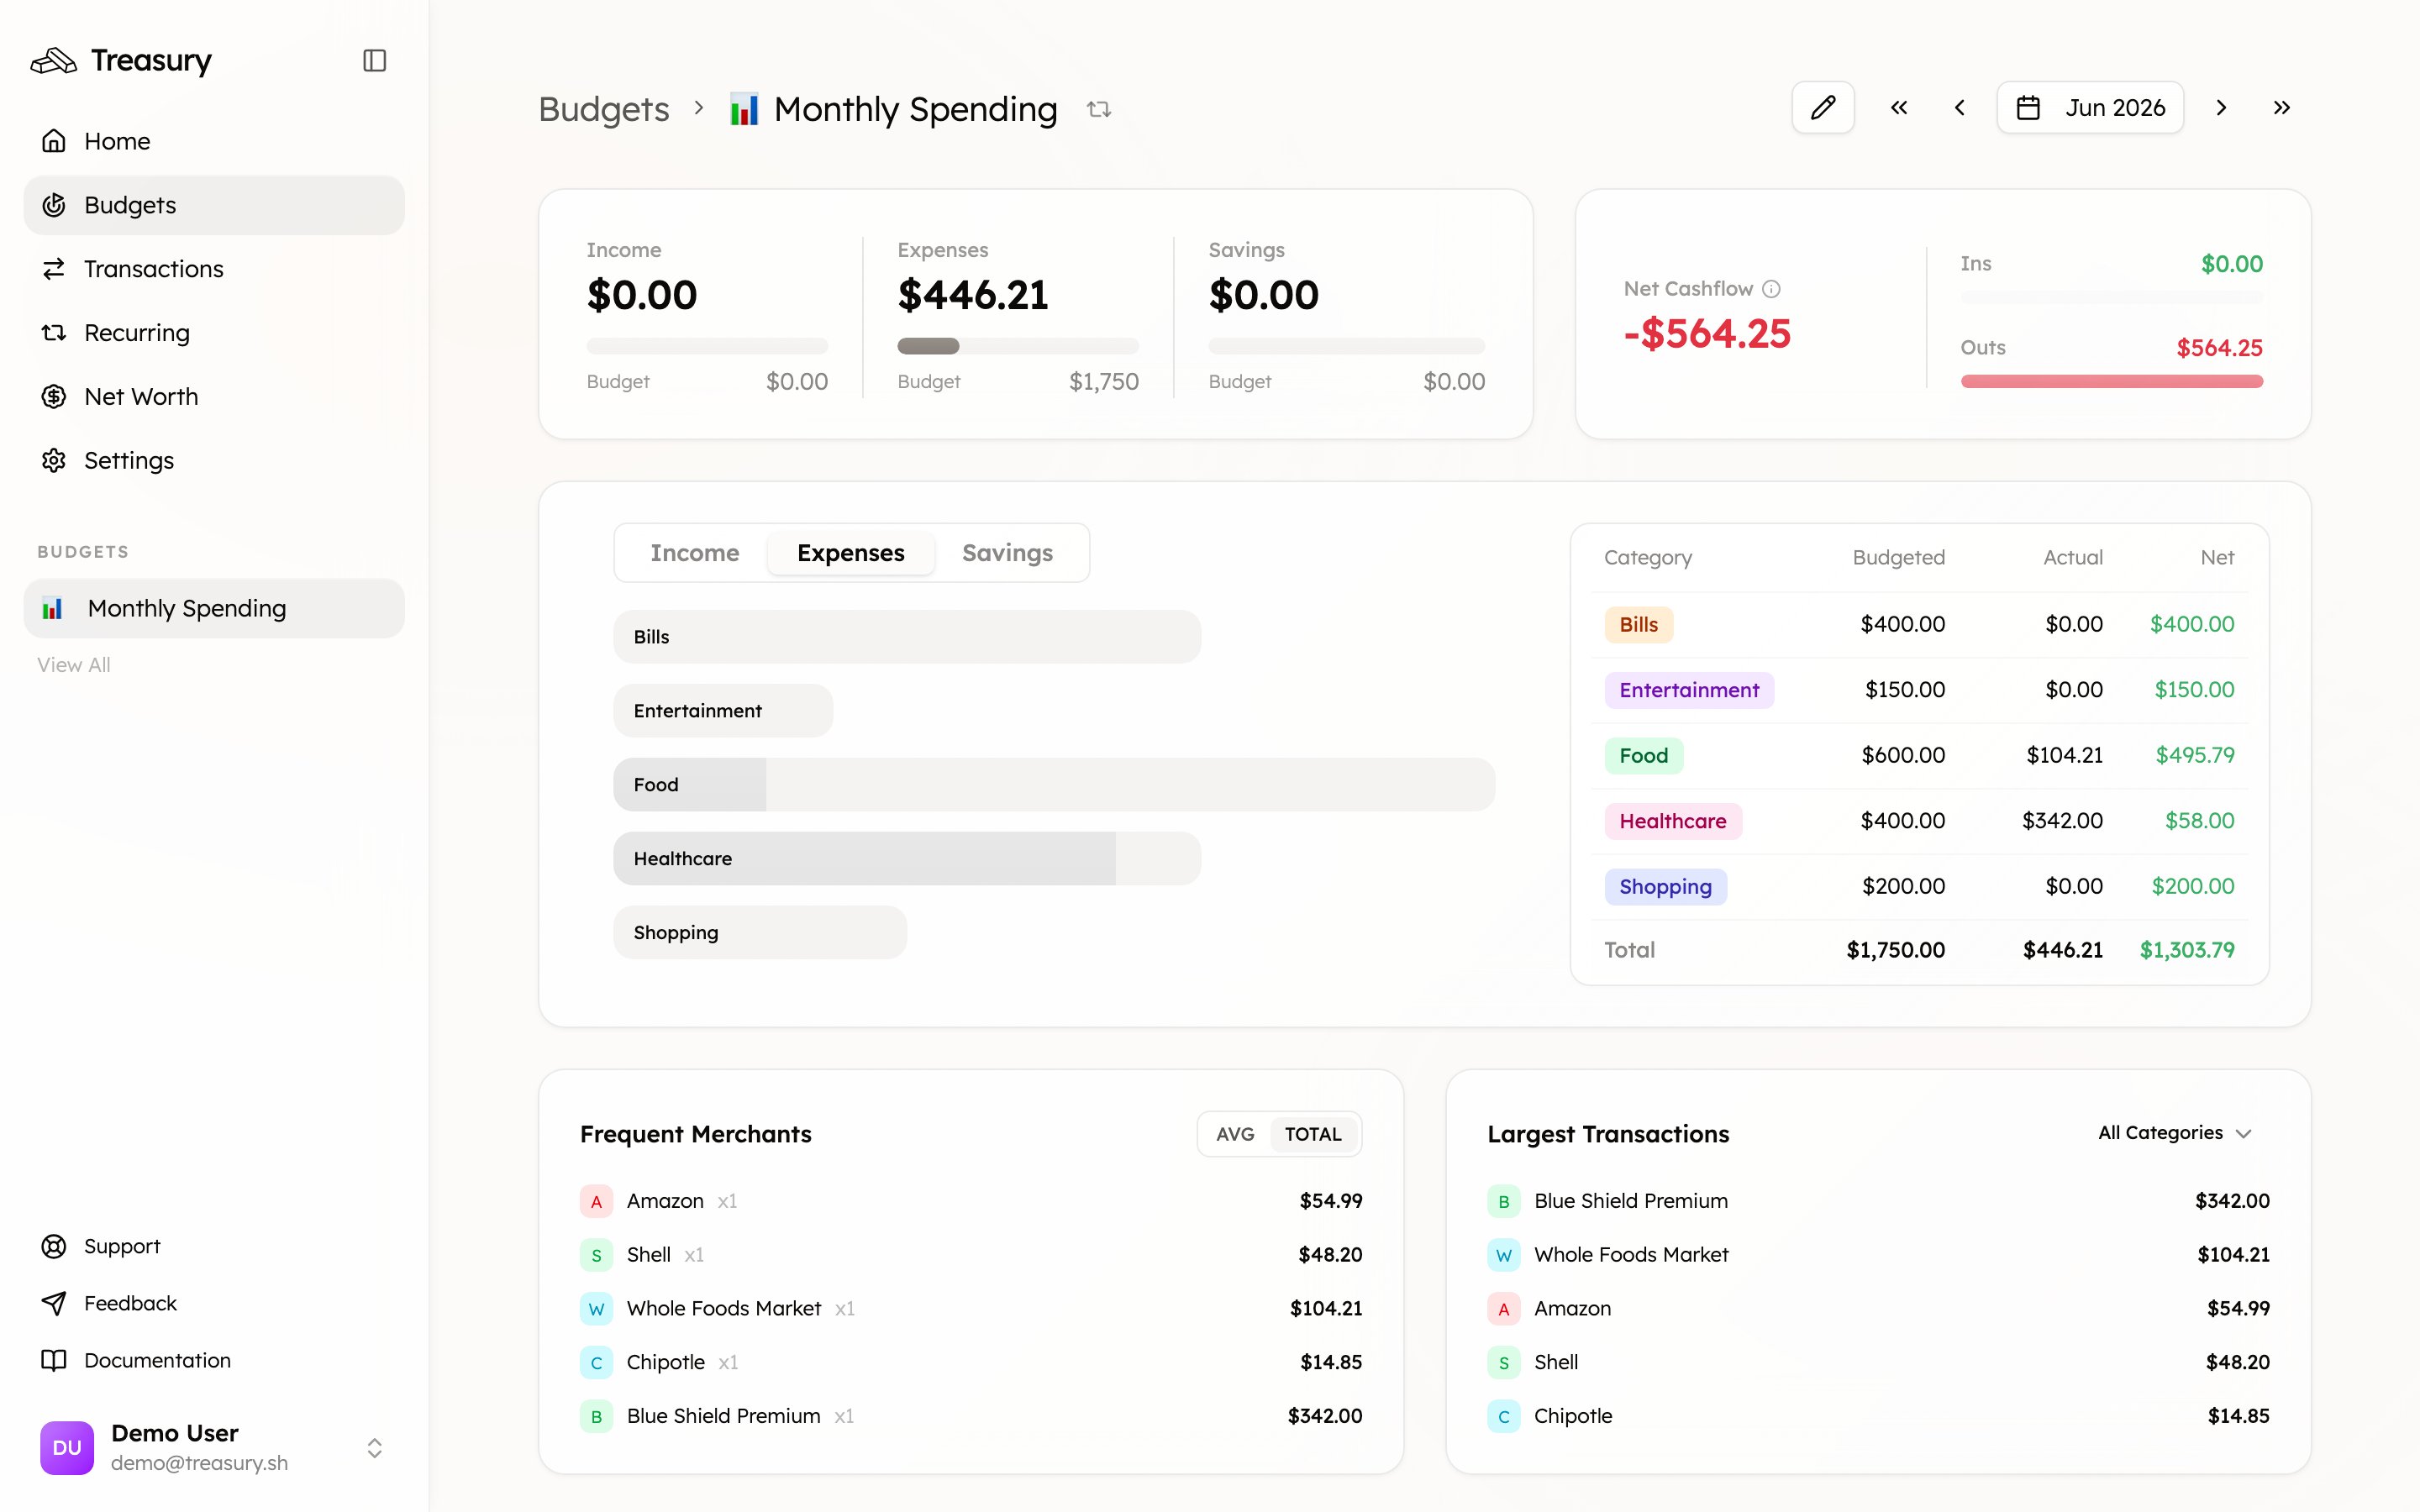Image resolution: width=2420 pixels, height=1512 pixels.
Task: Select the Expenses tab
Action: (851, 553)
